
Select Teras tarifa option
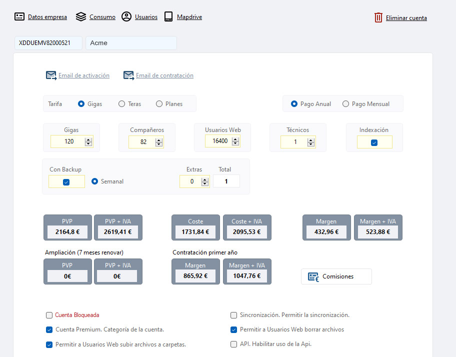coord(121,104)
